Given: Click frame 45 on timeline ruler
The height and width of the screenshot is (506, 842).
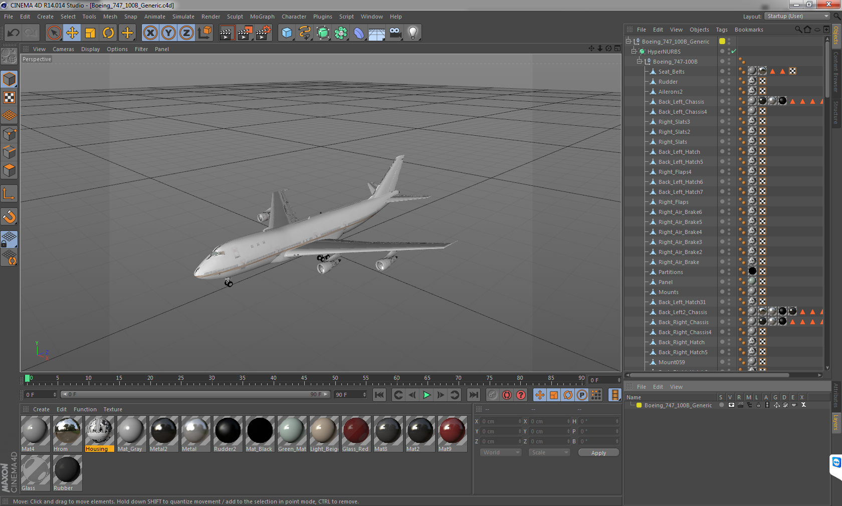Looking at the screenshot, I should [304, 379].
